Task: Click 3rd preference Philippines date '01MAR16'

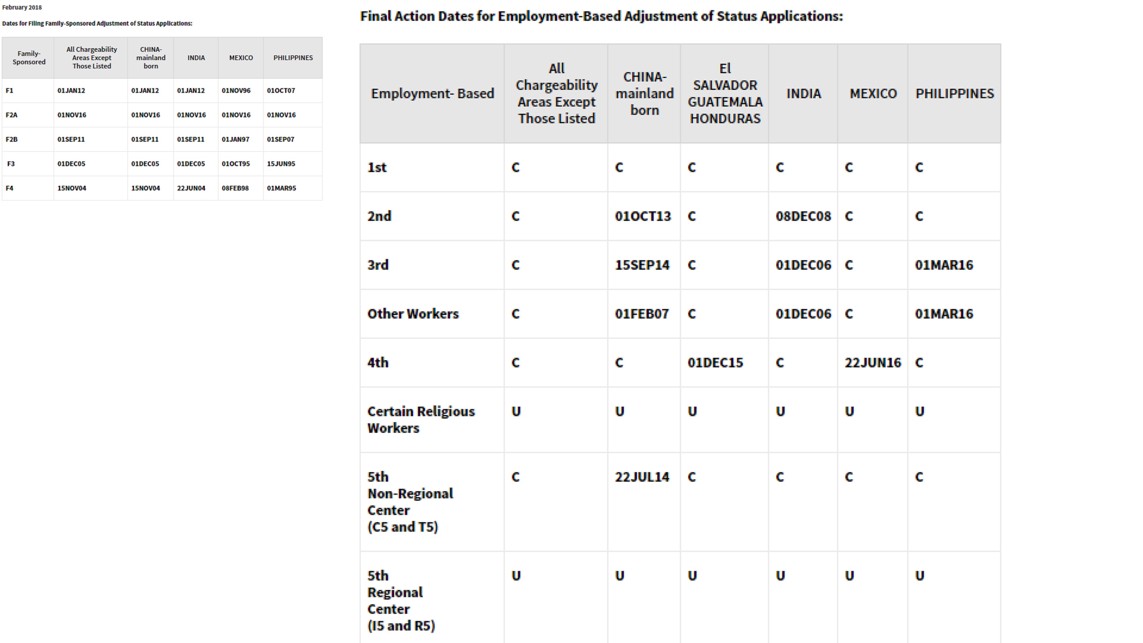Action: pos(944,265)
